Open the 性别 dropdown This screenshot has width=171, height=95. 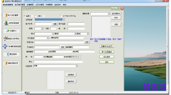point(42,29)
